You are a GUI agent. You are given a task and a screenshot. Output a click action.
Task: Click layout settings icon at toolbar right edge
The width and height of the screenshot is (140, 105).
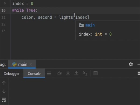tap(139, 73)
